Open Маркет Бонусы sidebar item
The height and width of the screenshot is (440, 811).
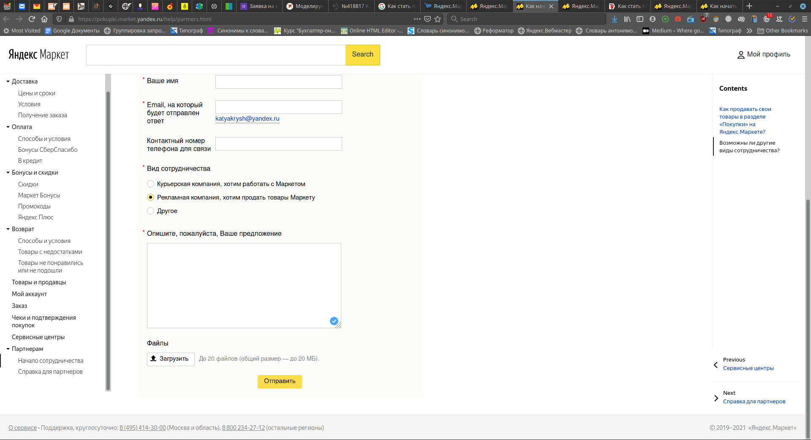click(39, 195)
